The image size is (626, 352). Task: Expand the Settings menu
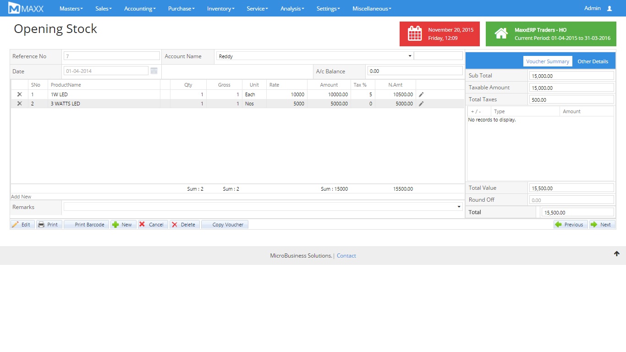tap(328, 9)
